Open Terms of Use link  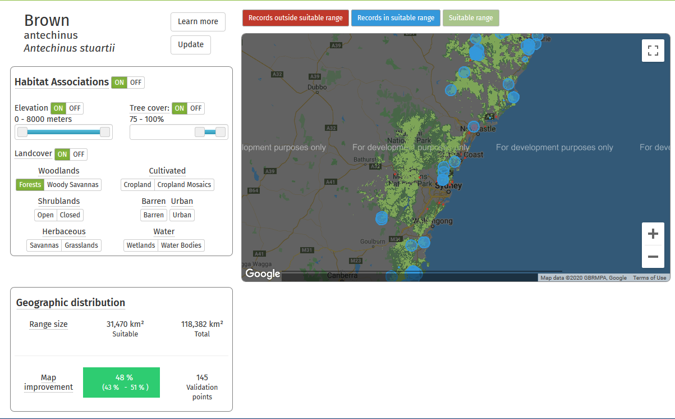tap(649, 278)
